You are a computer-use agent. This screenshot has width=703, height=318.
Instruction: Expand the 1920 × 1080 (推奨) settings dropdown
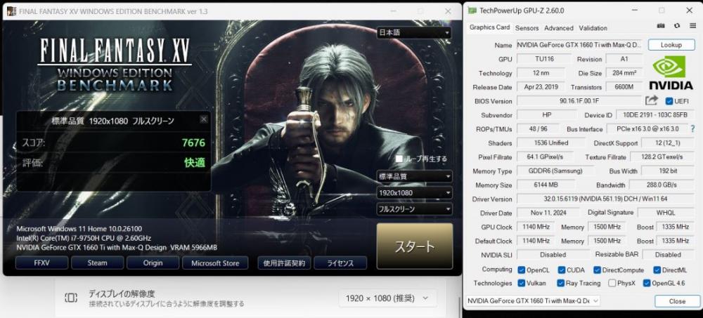click(387, 298)
